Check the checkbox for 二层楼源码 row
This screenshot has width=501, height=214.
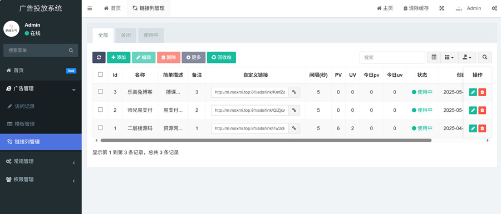coord(100,128)
